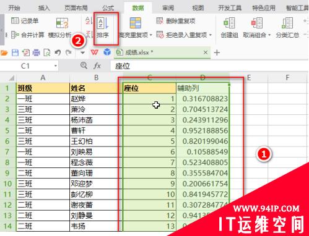Click the print icon in quick toolbar
Screen dimensions: 309x236
point(36,53)
